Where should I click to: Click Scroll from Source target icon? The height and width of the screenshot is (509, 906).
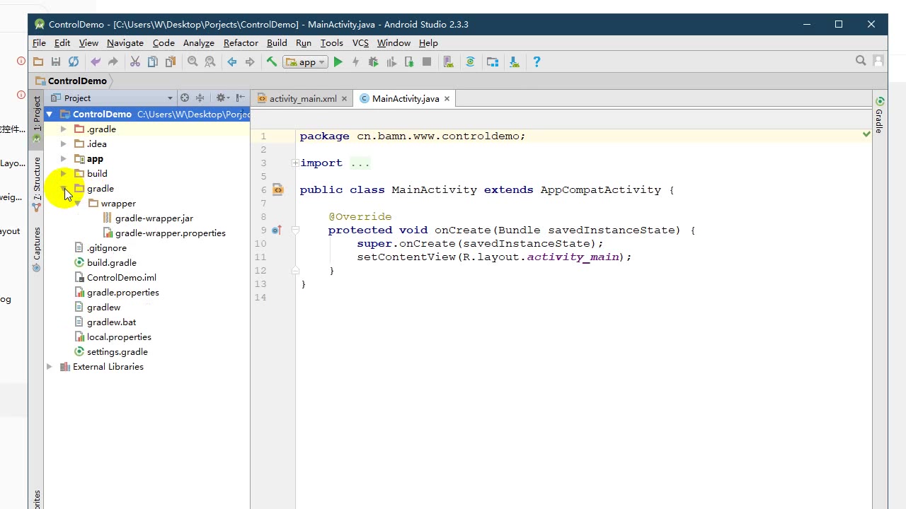pyautogui.click(x=185, y=98)
